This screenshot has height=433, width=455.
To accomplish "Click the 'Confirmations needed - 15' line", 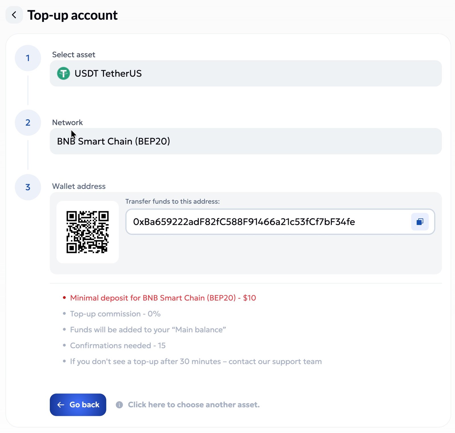I will [x=118, y=346].
